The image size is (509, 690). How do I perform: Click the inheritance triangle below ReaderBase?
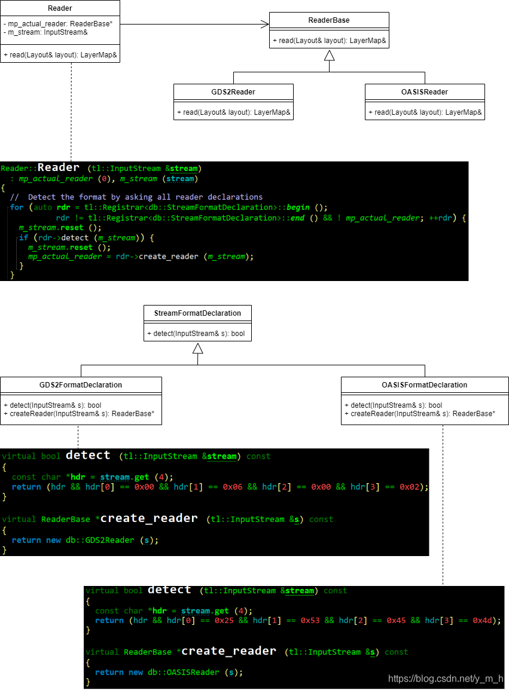coord(330,55)
